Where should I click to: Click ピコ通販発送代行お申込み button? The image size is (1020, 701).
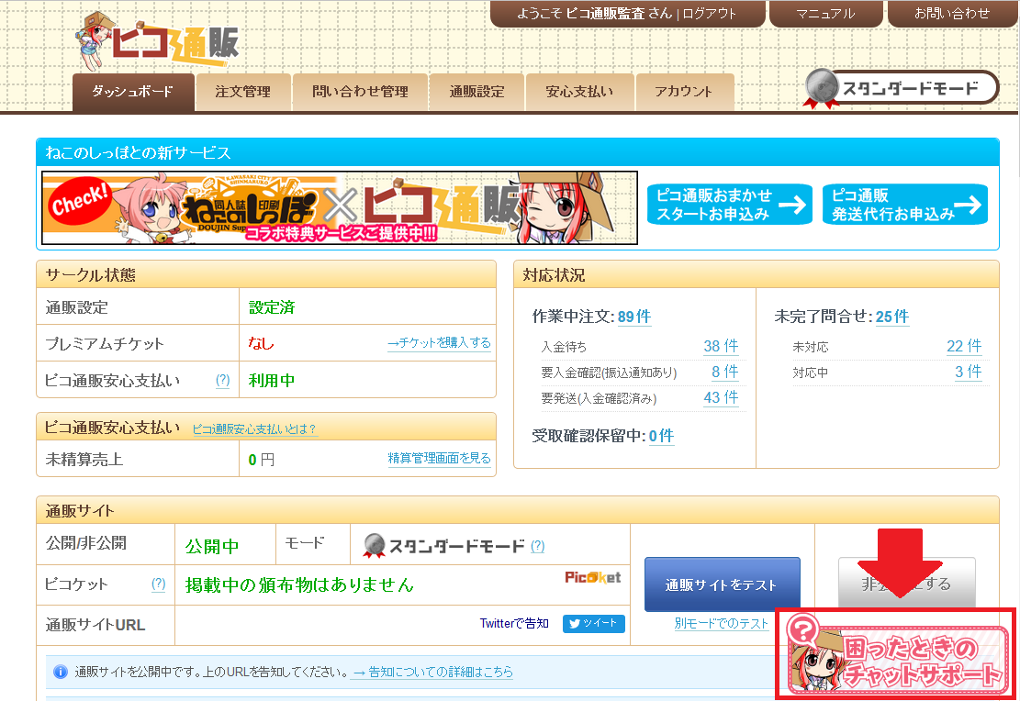click(904, 205)
